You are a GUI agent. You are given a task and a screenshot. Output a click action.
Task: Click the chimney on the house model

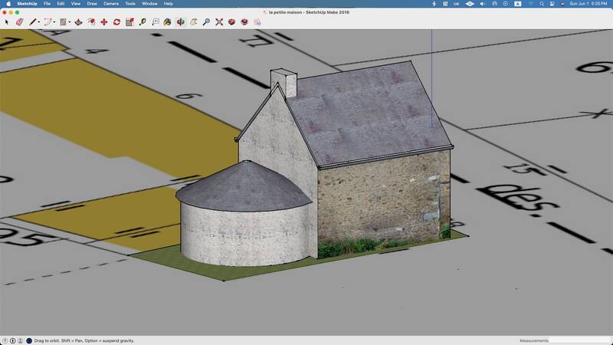pos(284,82)
